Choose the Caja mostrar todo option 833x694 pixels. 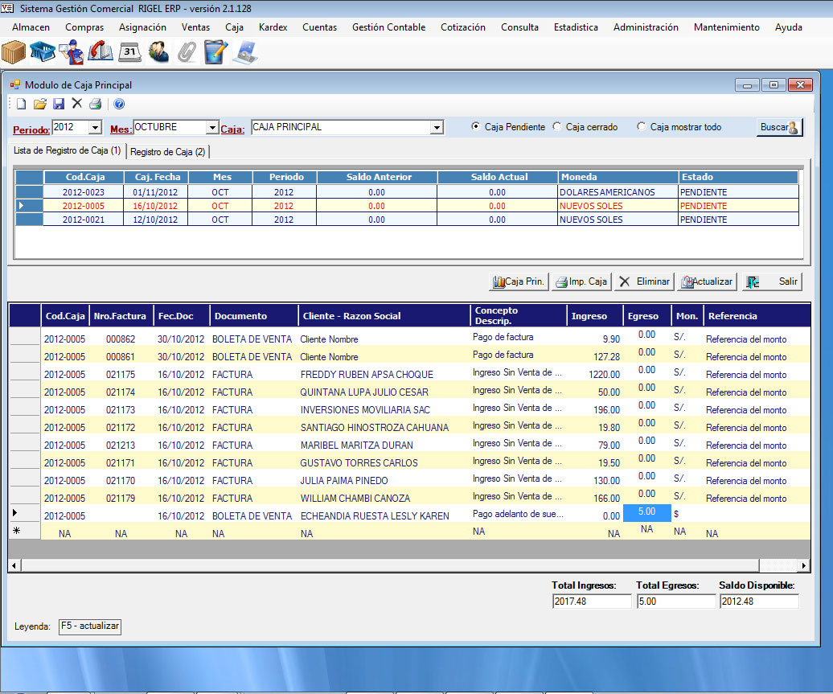642,127
